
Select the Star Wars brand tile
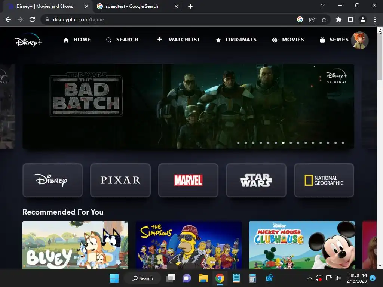tap(256, 180)
